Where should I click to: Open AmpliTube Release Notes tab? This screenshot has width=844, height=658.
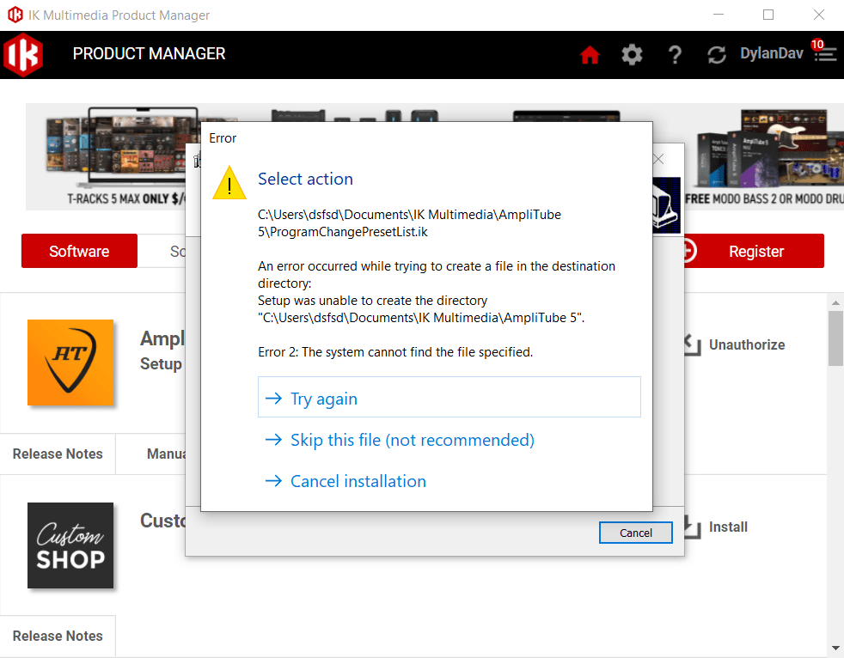tap(58, 454)
